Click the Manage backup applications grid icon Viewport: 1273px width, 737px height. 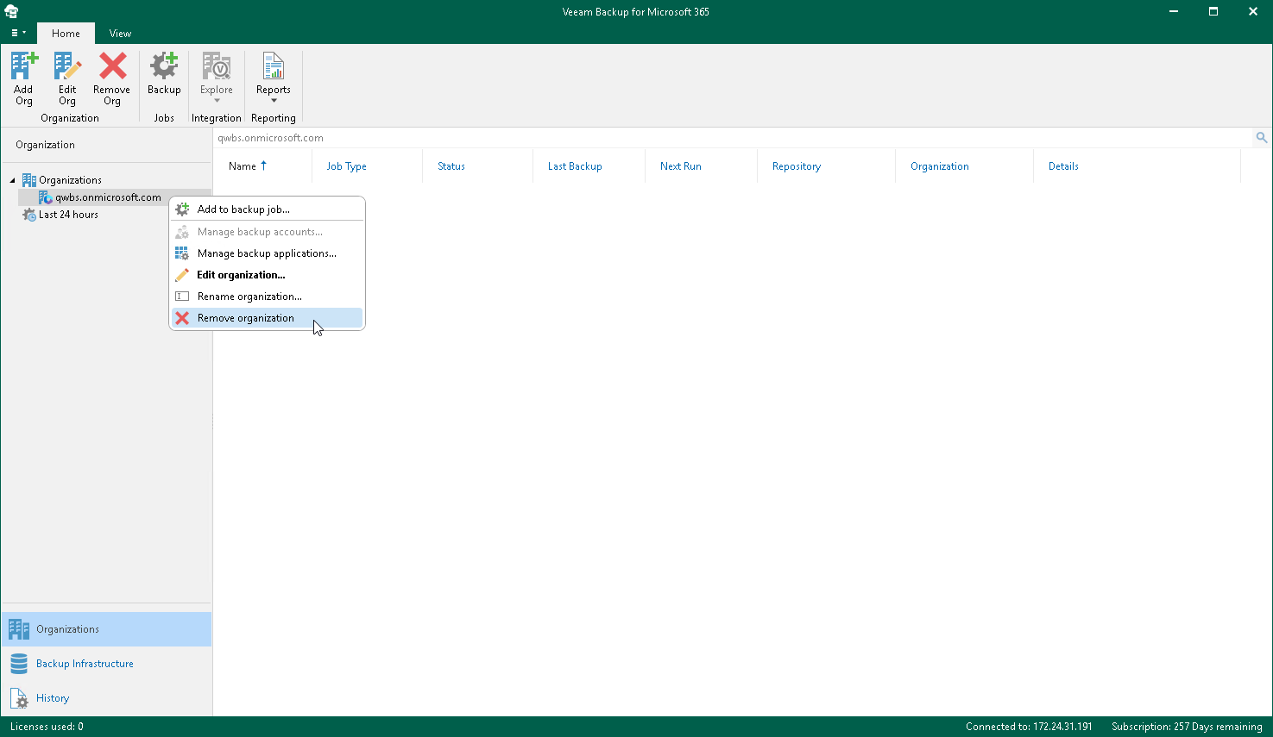(182, 253)
